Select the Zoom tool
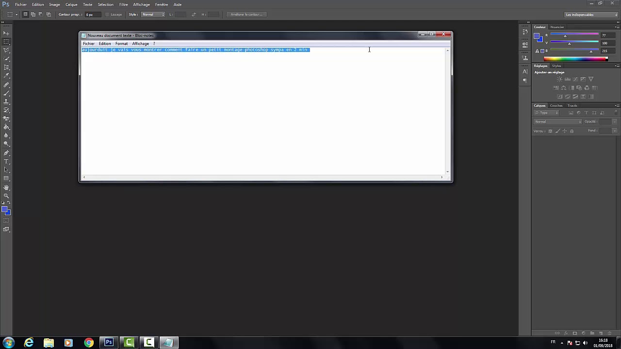The height and width of the screenshot is (349, 621). pos(6,195)
